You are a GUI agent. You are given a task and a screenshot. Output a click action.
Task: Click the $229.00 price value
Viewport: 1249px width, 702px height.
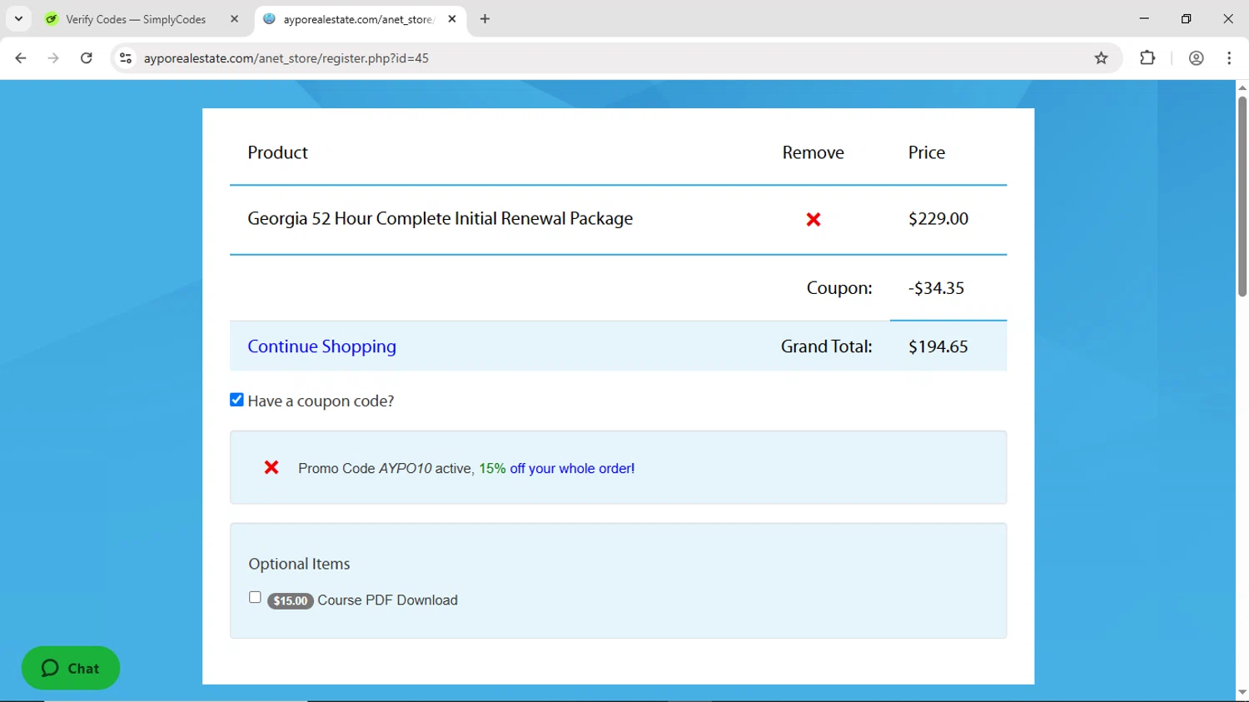[x=938, y=219]
